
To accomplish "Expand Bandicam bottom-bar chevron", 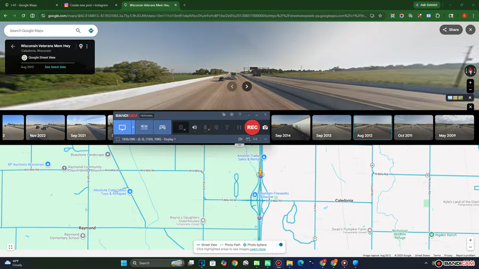I will click(265, 139).
